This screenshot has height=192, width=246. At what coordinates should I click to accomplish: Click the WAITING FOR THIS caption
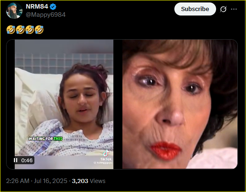(x=45, y=139)
